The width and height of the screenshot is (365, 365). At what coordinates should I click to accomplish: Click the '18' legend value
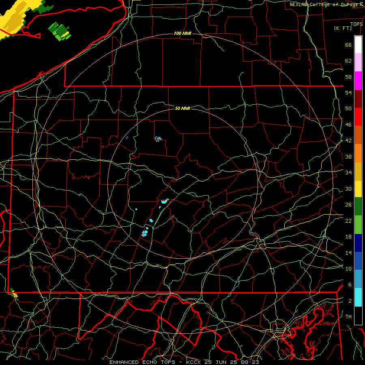point(348,237)
